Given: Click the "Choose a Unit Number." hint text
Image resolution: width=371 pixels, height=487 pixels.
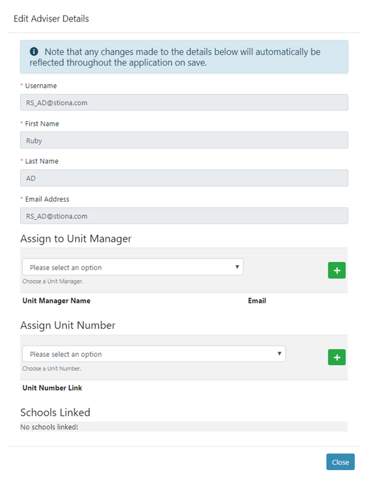Looking at the screenshot, I should click(52, 368).
